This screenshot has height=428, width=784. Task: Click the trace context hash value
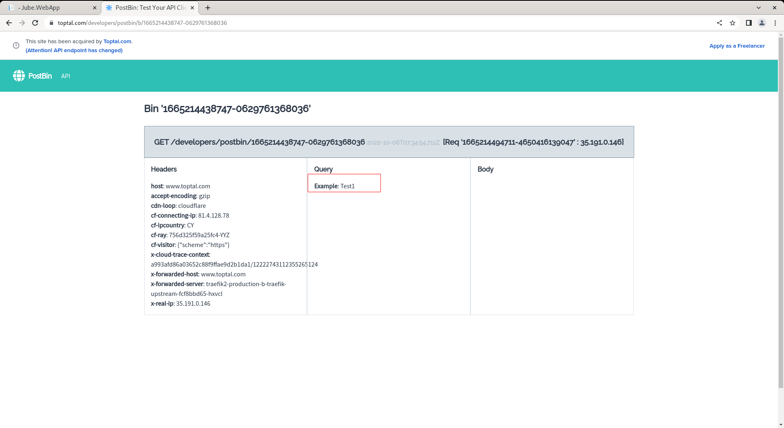(x=234, y=264)
